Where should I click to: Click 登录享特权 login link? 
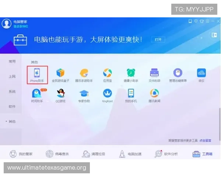[x=21, y=27]
